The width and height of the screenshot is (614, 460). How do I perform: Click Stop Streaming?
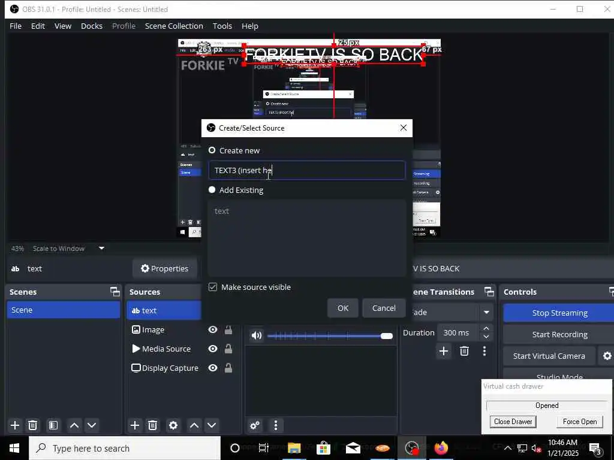pos(559,313)
